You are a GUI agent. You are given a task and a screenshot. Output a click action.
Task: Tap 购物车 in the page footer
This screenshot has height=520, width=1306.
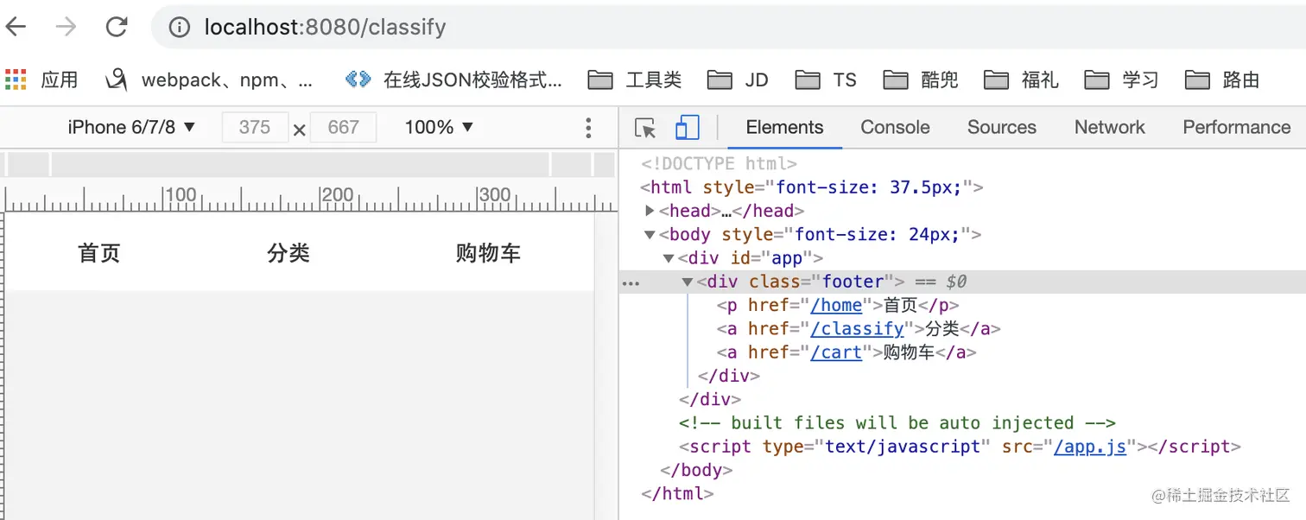pos(489,253)
